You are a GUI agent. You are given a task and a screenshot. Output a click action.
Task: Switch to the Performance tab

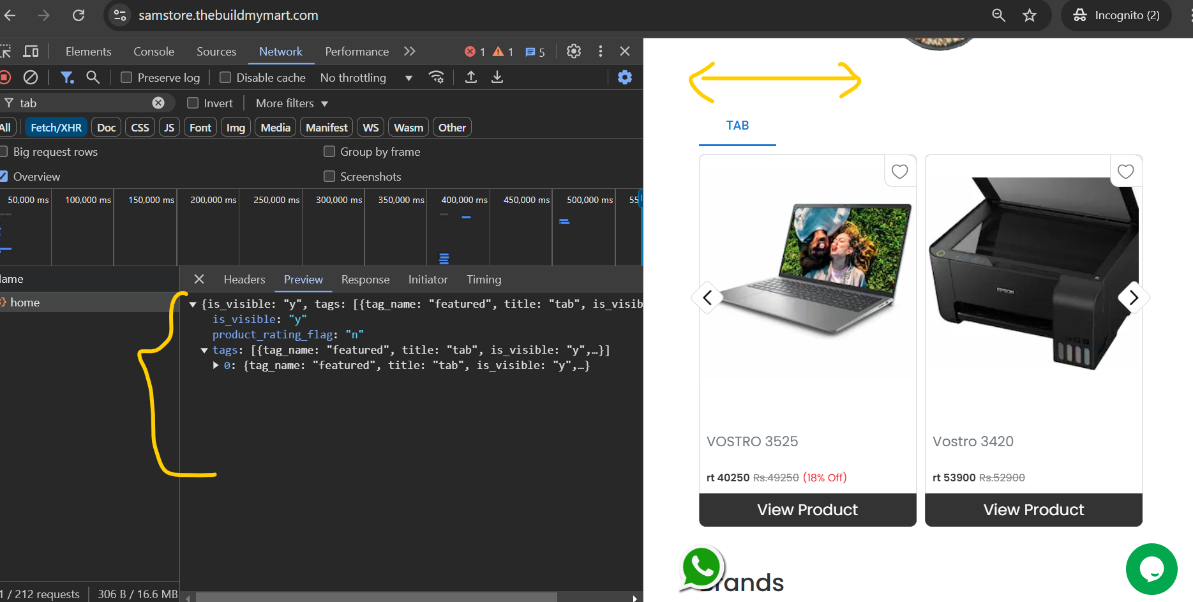(x=357, y=51)
